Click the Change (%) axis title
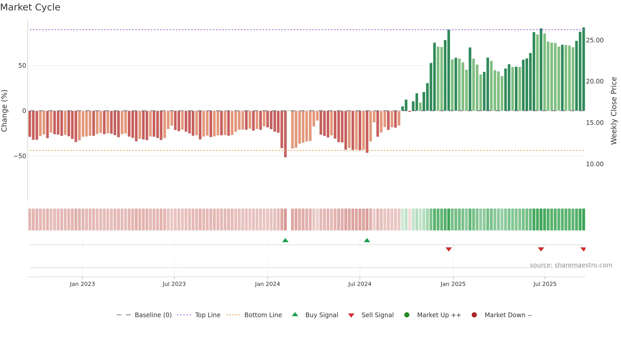Image resolution: width=621 pixels, height=349 pixels. [4, 111]
